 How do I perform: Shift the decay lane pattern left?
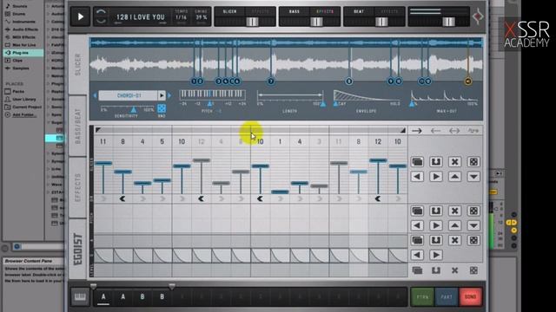click(417, 255)
